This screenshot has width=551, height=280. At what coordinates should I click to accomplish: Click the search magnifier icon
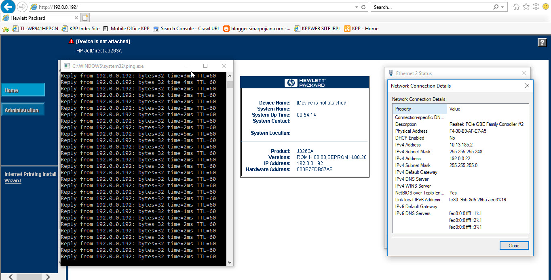(x=497, y=7)
